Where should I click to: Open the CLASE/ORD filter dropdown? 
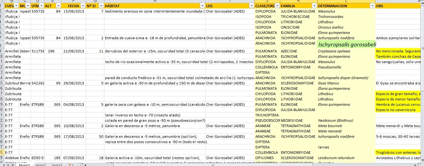277,6
